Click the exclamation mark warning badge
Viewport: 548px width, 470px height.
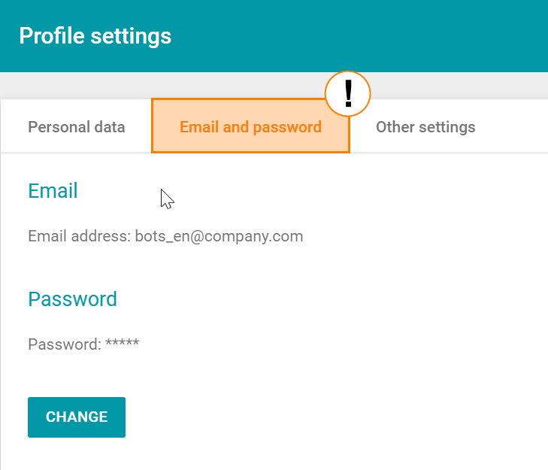click(x=348, y=94)
